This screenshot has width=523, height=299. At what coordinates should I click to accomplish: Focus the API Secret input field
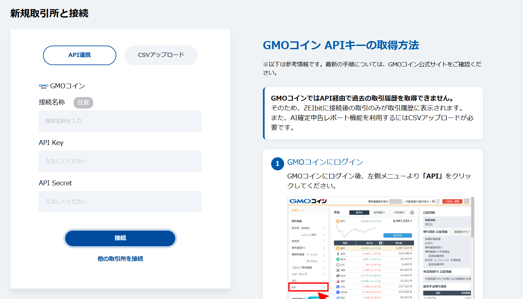(120, 202)
